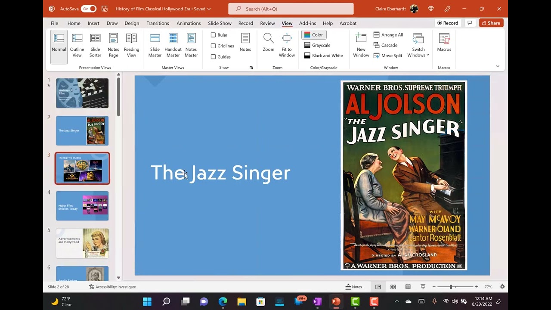Image resolution: width=551 pixels, height=310 pixels.
Task: Open the Zoom dialog
Action: tap(269, 43)
